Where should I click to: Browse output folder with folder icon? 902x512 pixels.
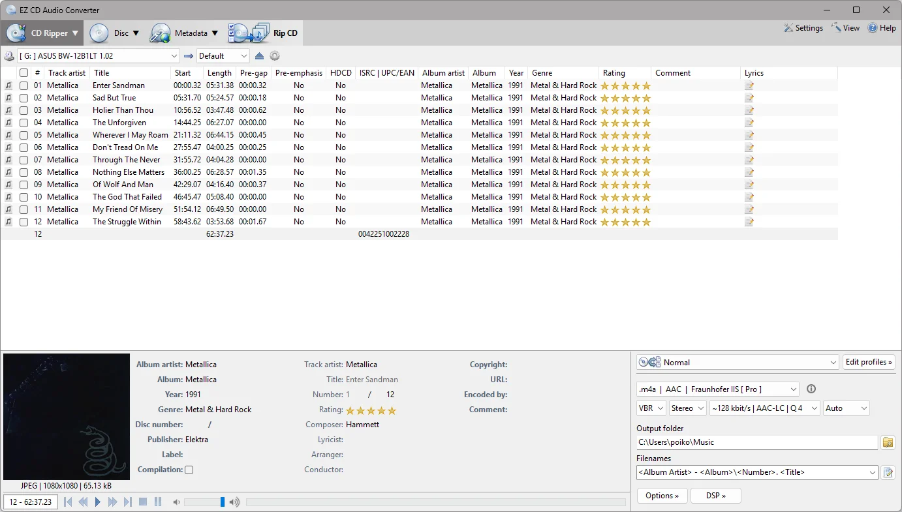(888, 442)
